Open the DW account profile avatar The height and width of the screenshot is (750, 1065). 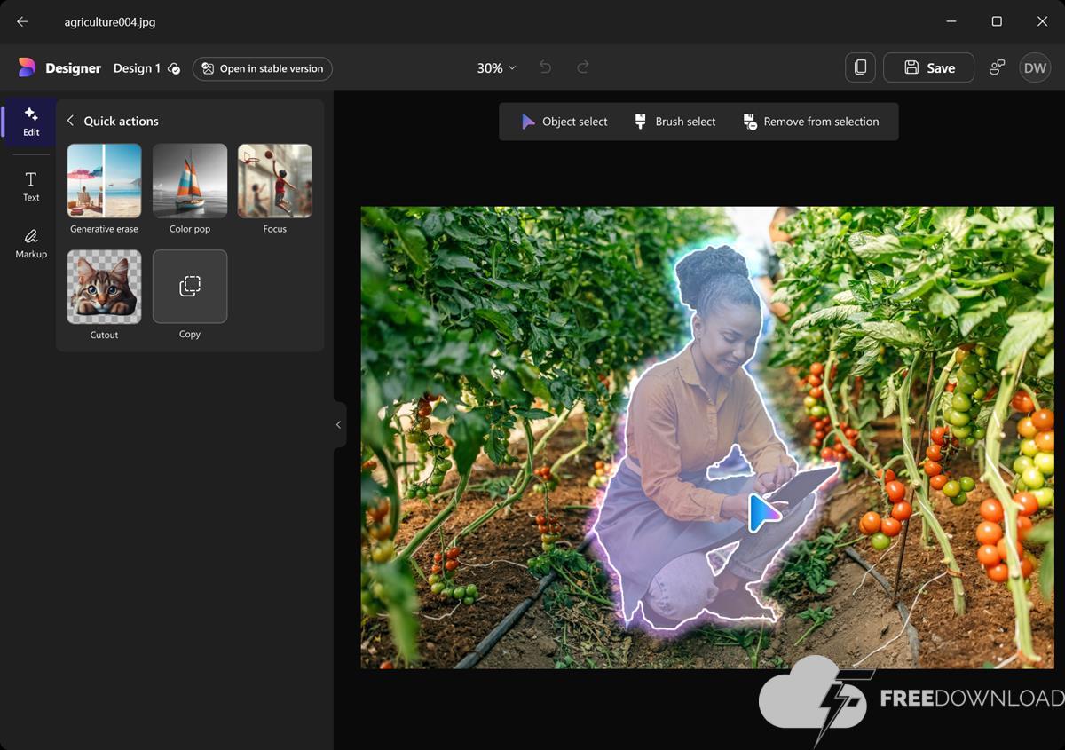coord(1035,67)
